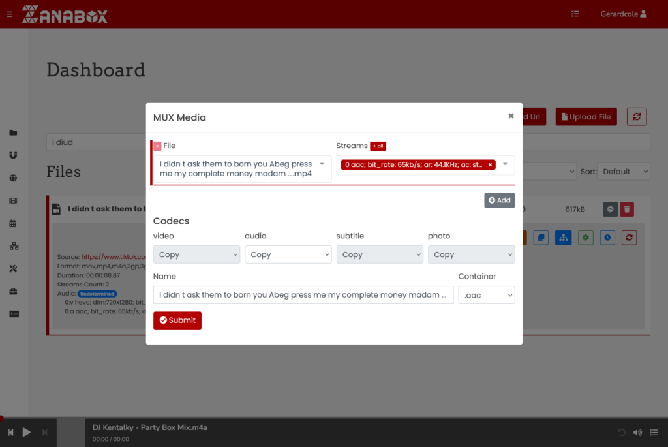
Task: Open the calendar icon in sidebar
Action: pos(13,223)
